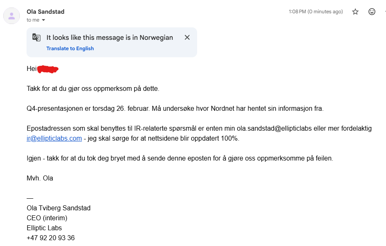Open the More options menu at right edge
This screenshot has width=386, height=246.
(384, 12)
